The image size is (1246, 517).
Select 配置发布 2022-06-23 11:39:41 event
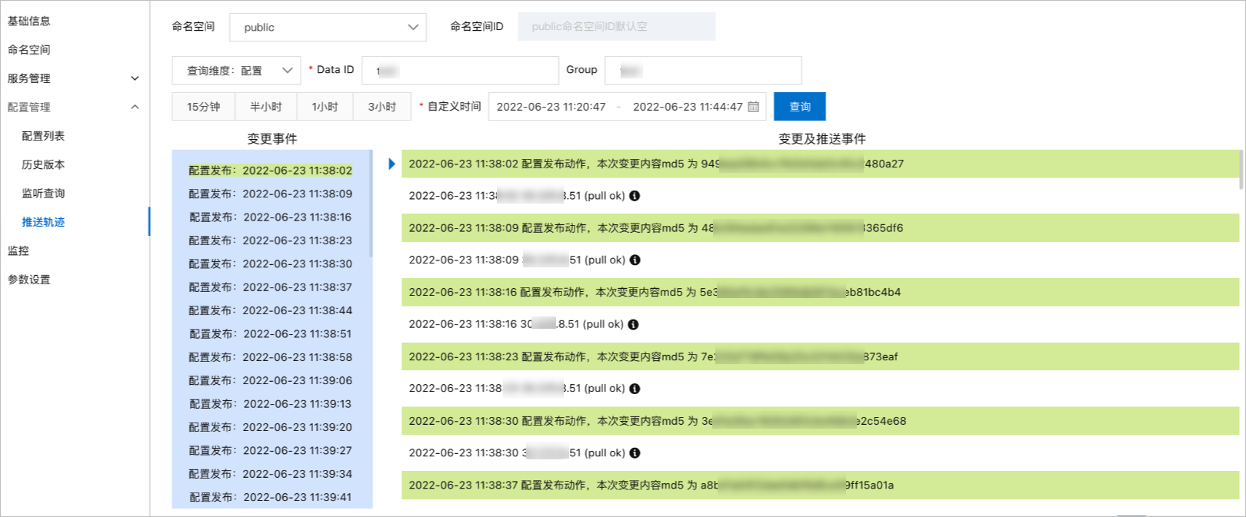coord(271,497)
